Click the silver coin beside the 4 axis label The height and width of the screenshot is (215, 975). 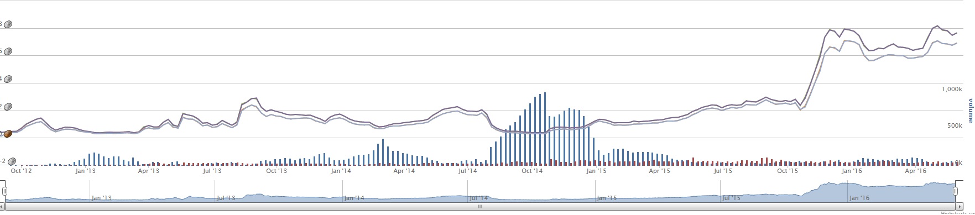click(8, 80)
